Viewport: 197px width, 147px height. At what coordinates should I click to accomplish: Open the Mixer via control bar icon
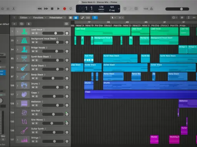[x=8, y=9]
